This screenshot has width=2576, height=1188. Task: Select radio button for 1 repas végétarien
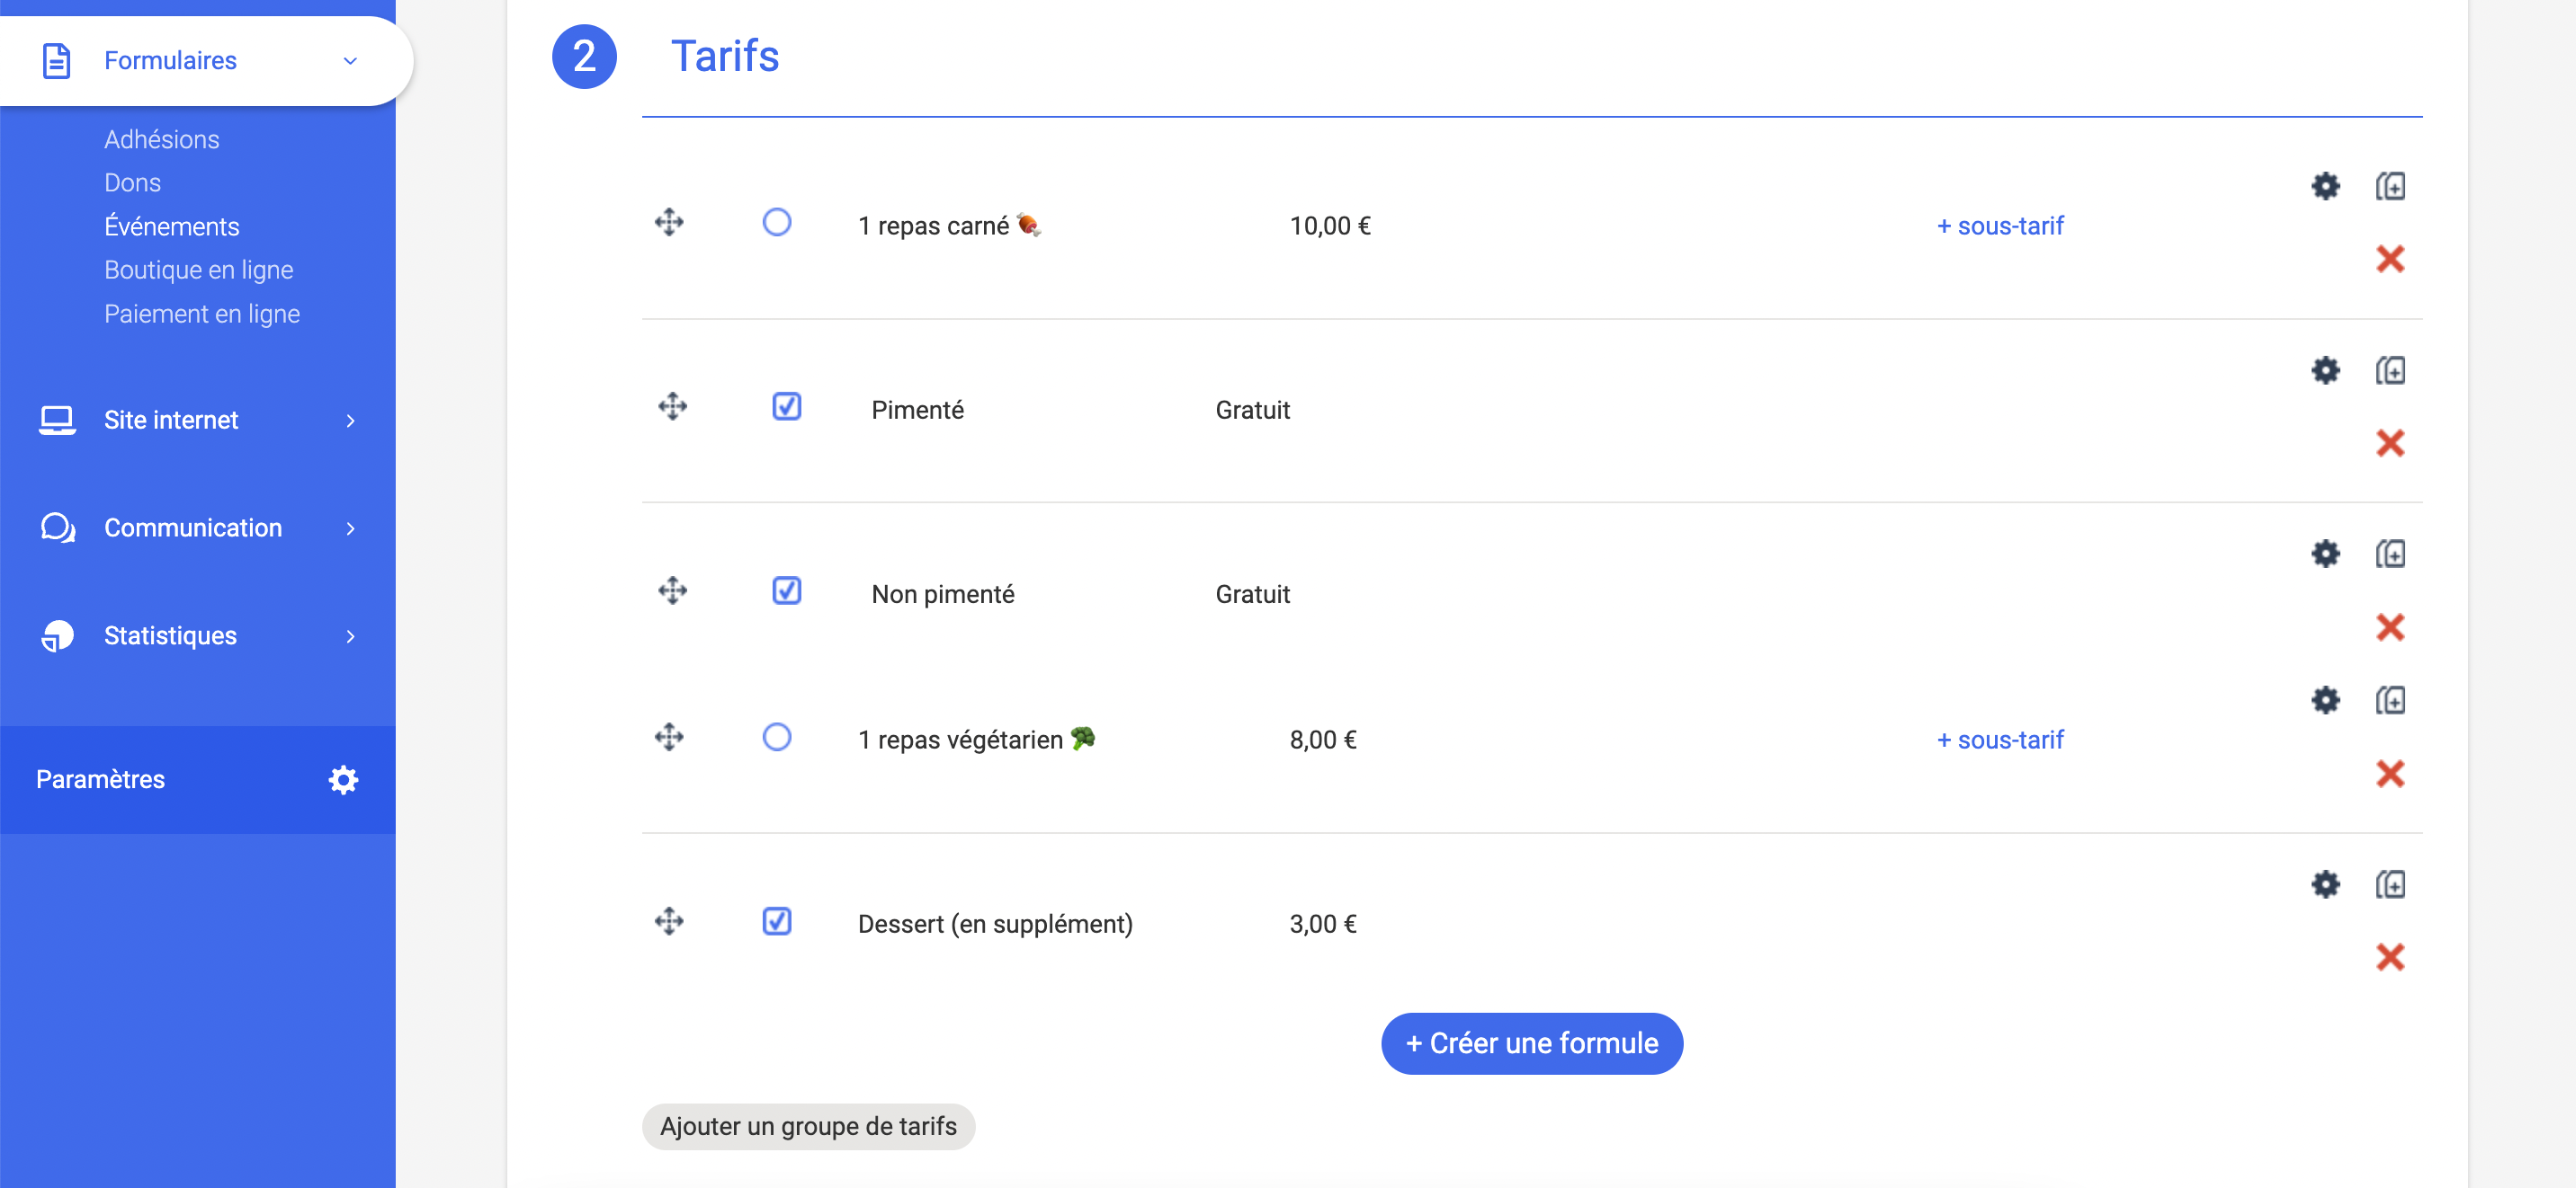click(x=776, y=738)
